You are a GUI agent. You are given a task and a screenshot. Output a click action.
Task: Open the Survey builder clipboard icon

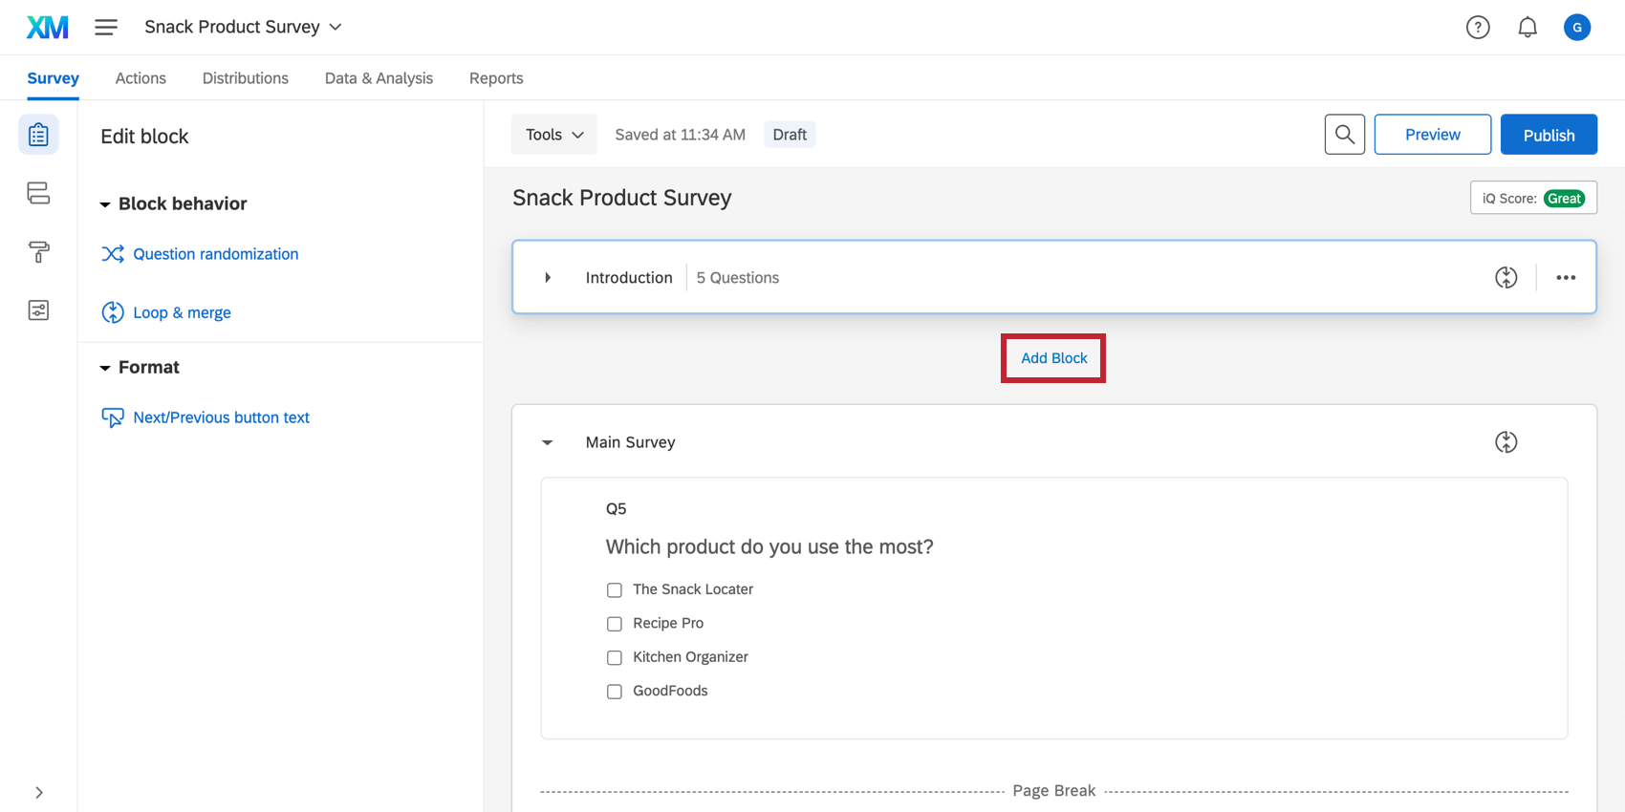(38, 135)
